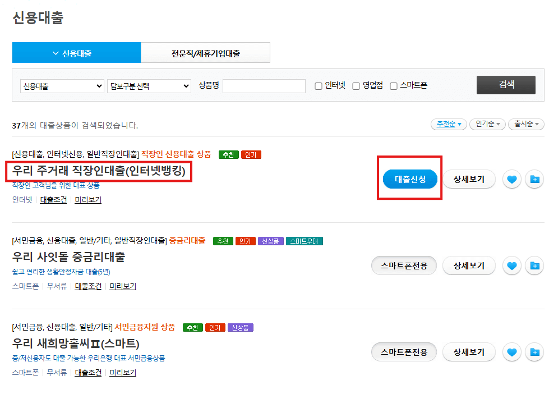549x394 pixels.
Task: Sort results by 인기순
Action: pos(487,124)
